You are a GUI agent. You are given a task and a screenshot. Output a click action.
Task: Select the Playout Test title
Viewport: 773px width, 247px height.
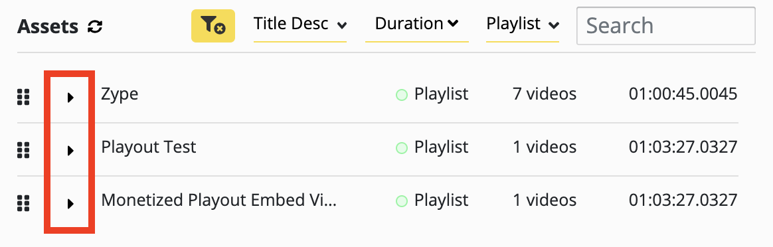coord(149,147)
